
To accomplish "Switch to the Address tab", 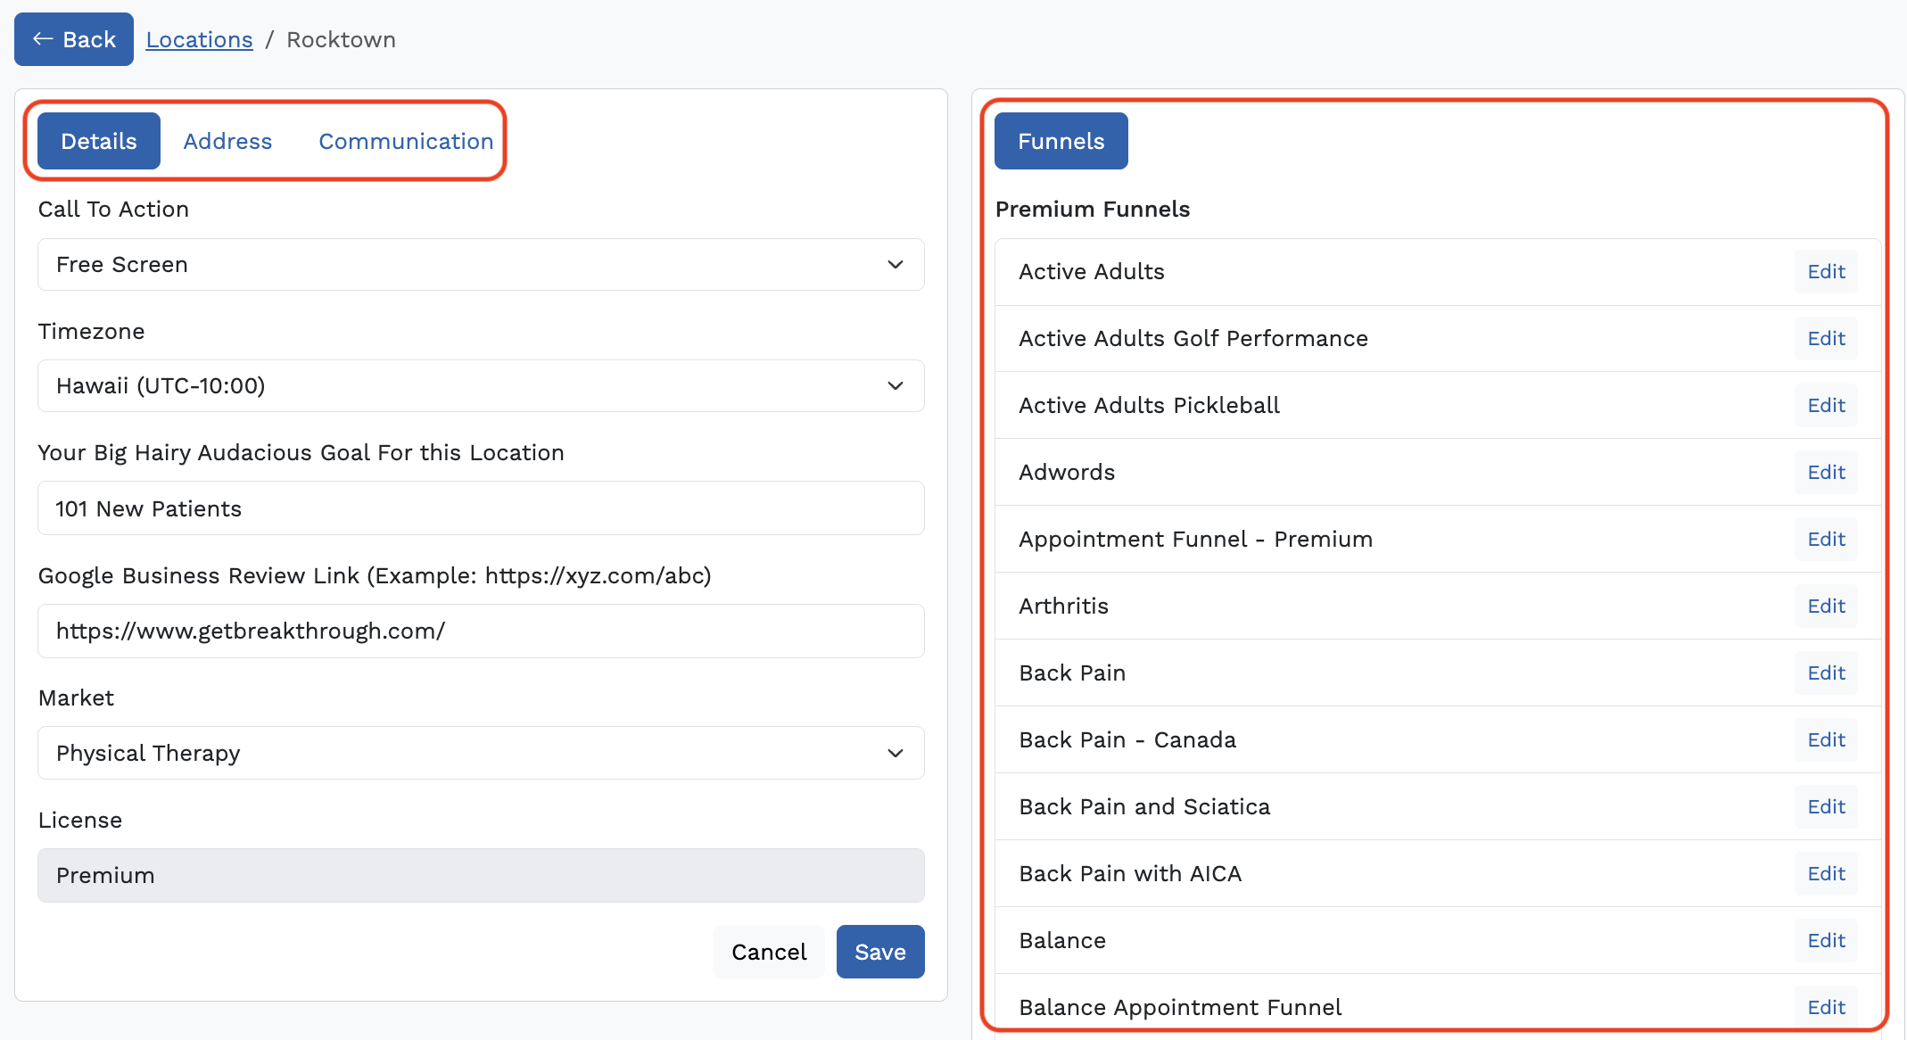I will click(x=227, y=141).
